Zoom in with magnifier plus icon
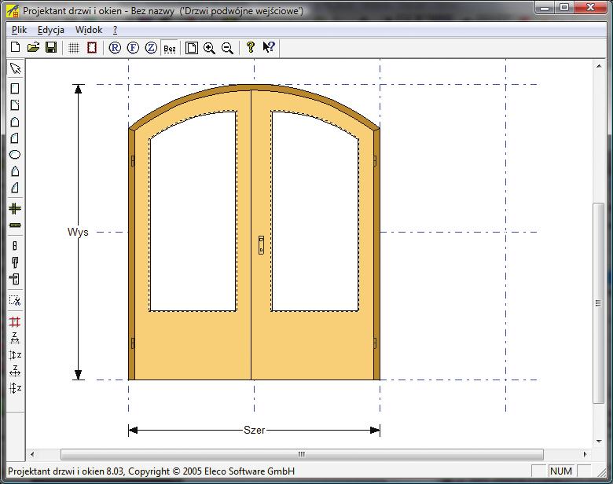This screenshot has width=613, height=484. tap(209, 48)
